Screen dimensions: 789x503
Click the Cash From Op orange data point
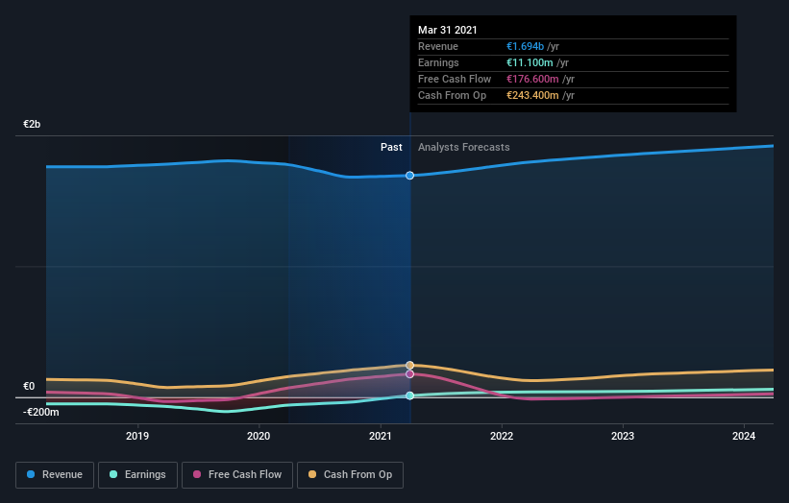click(x=409, y=366)
